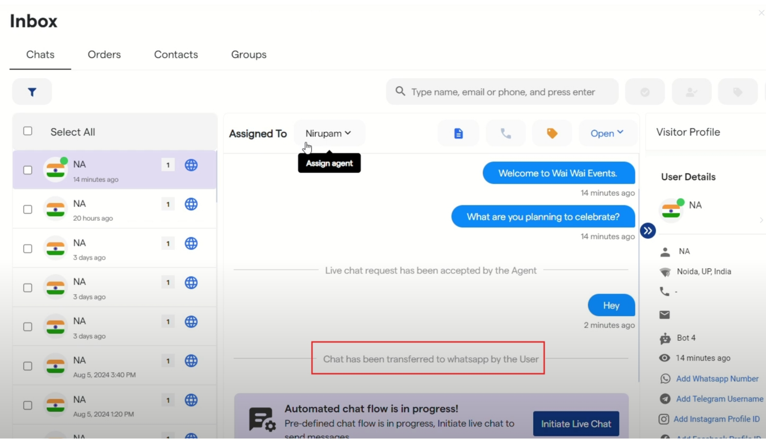The width and height of the screenshot is (766, 443).
Task: Click the Add Instagram Profile ID option
Action: click(x=716, y=419)
